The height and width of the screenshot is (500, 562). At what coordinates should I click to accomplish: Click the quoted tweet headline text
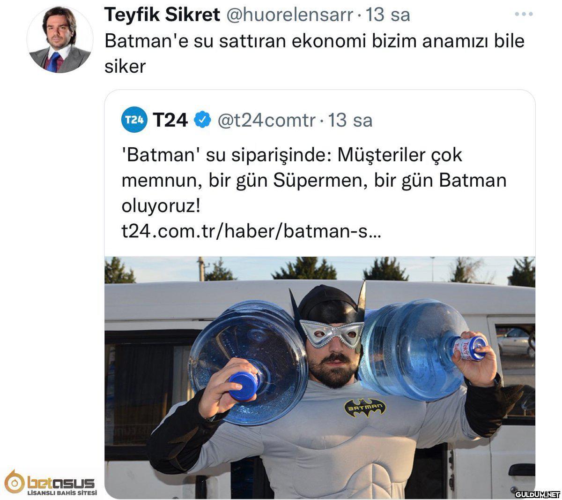[x=314, y=181]
